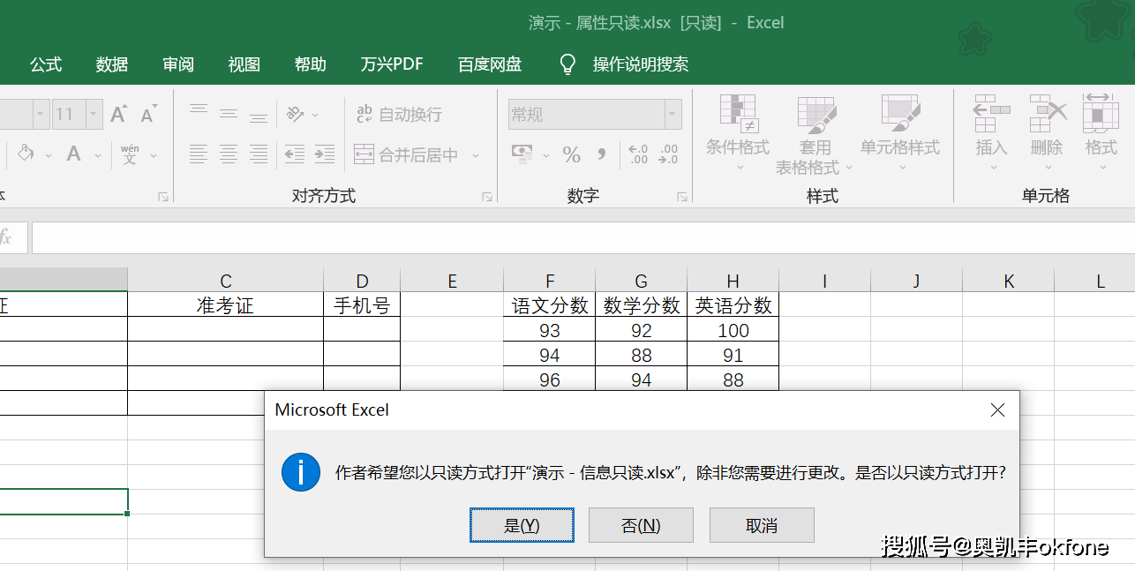Expand the font name dropdown arrow
Viewport: 1135px width, 571px height.
pos(41,114)
